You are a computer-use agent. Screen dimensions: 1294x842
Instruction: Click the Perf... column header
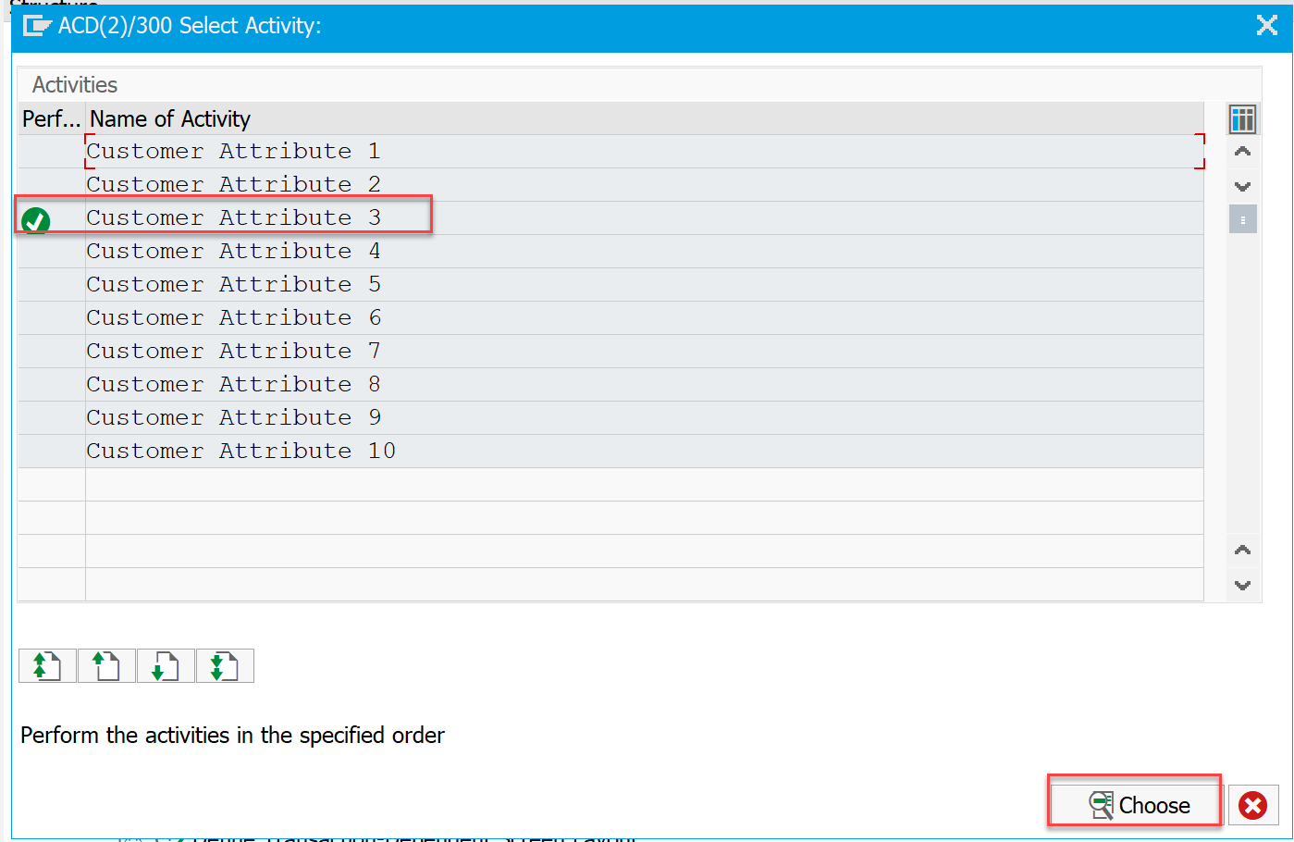[x=51, y=118]
